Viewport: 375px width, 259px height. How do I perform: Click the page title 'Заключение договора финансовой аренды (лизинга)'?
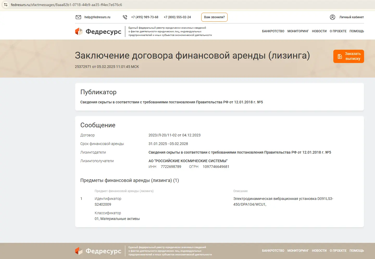[x=192, y=55]
